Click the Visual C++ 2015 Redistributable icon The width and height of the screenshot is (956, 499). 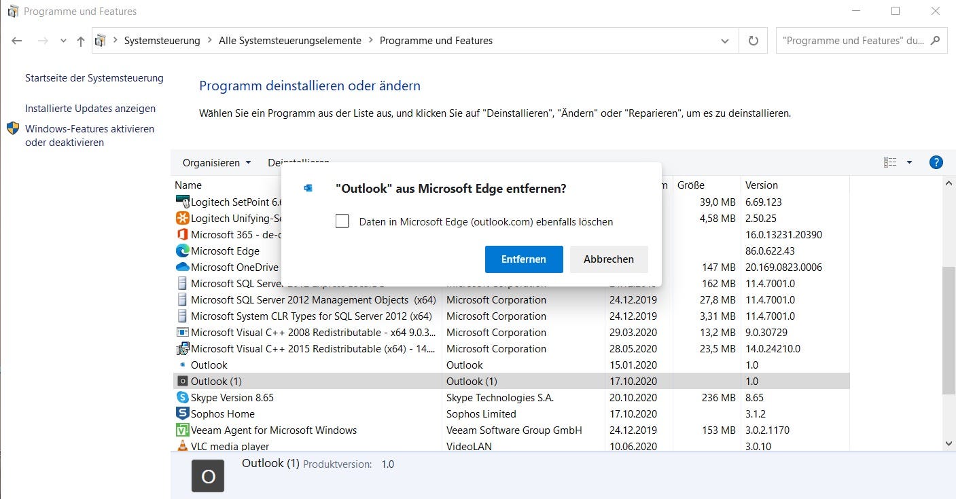[x=182, y=348]
